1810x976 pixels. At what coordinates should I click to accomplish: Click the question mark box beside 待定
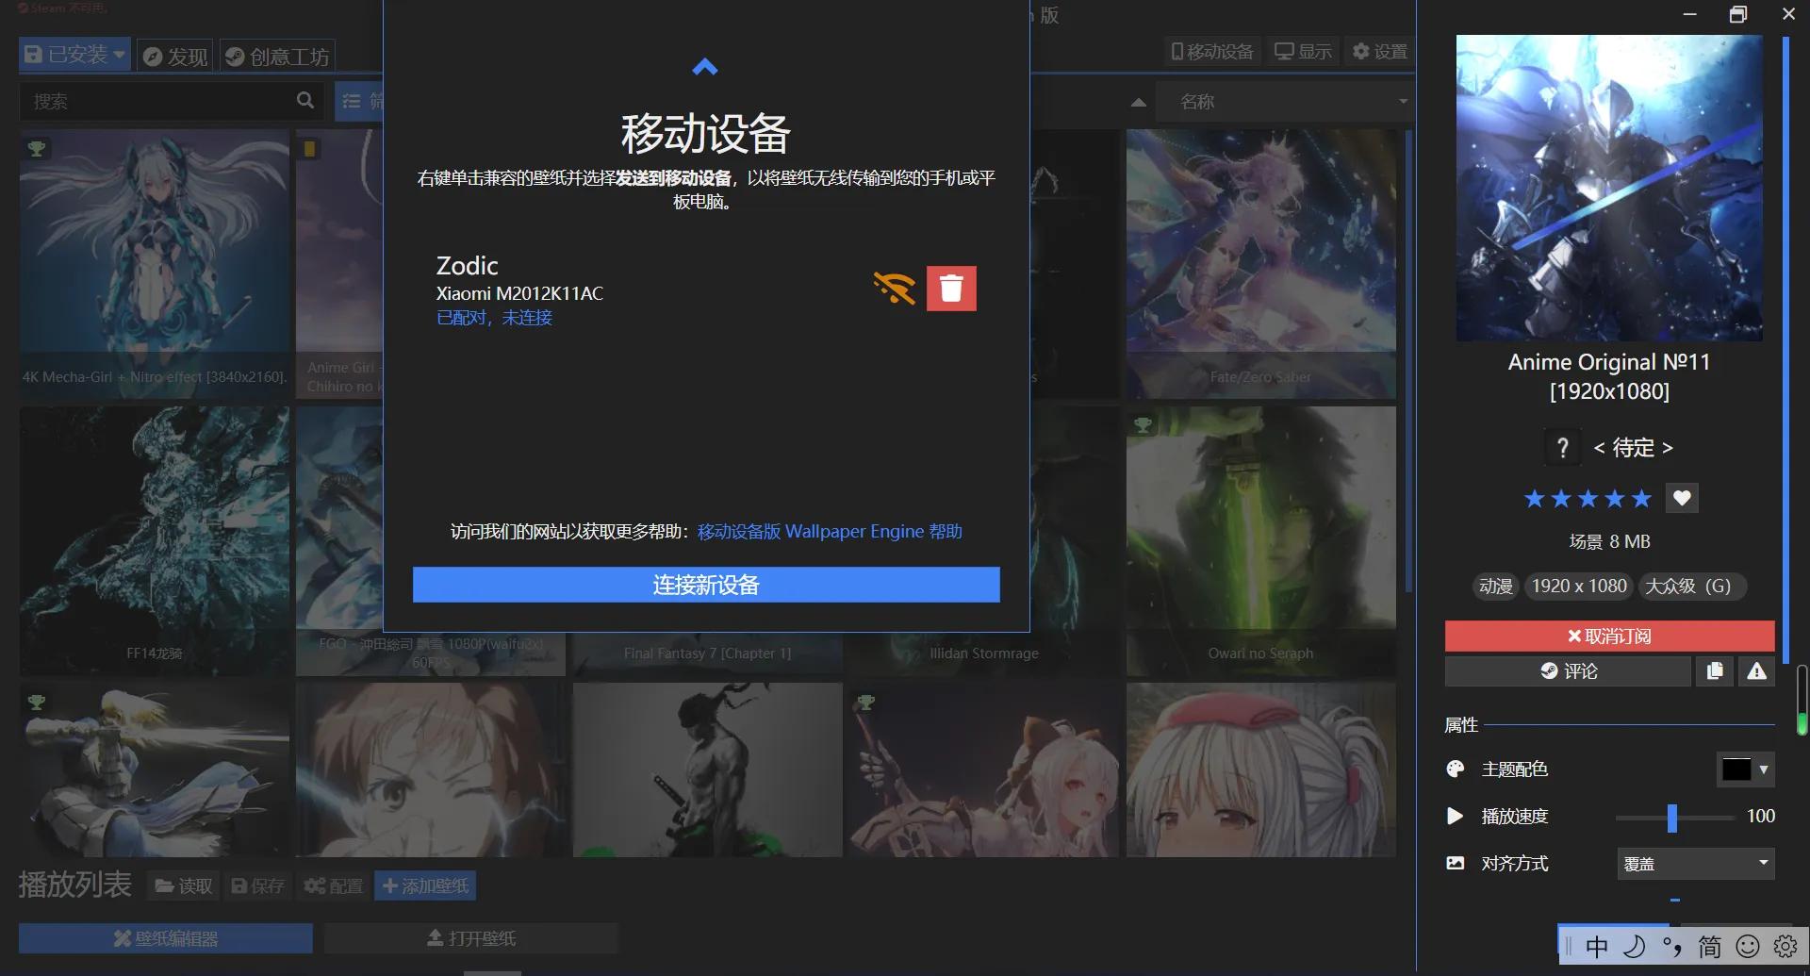[x=1562, y=447]
